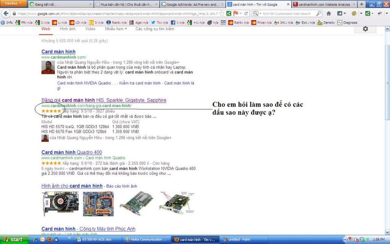Click the 'Int.: n/a' internal links item
This screenshot has height=244, width=390.
(x=284, y=23)
